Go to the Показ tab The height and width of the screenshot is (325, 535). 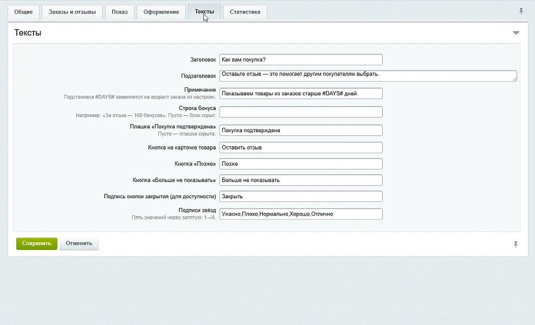coord(119,12)
